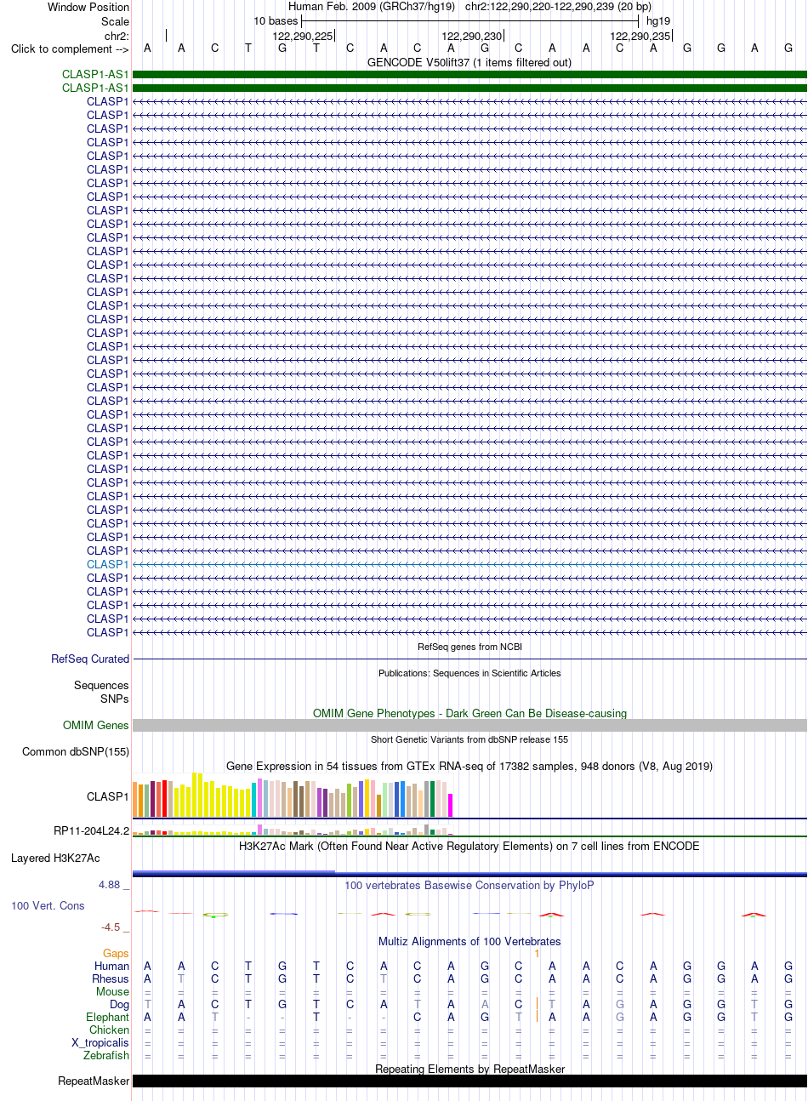This screenshot has width=808, height=1101.
Task: Select the Mouse alignment row label
Action: pos(113,992)
